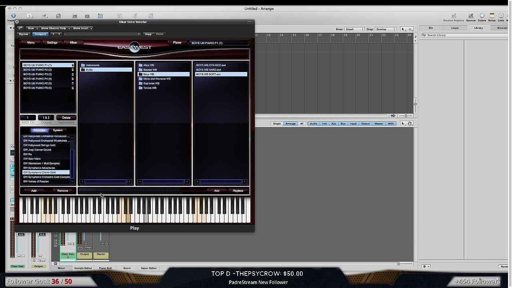The height and width of the screenshot is (288, 512).
Task: Click the Menu button in the Play interface
Action: pyautogui.click(x=31, y=42)
